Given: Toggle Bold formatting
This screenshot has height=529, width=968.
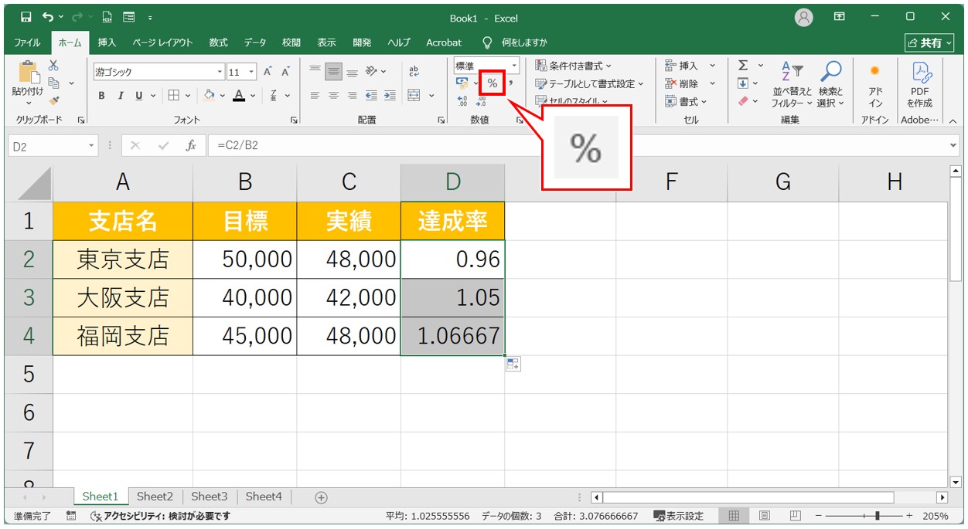Looking at the screenshot, I should [102, 96].
